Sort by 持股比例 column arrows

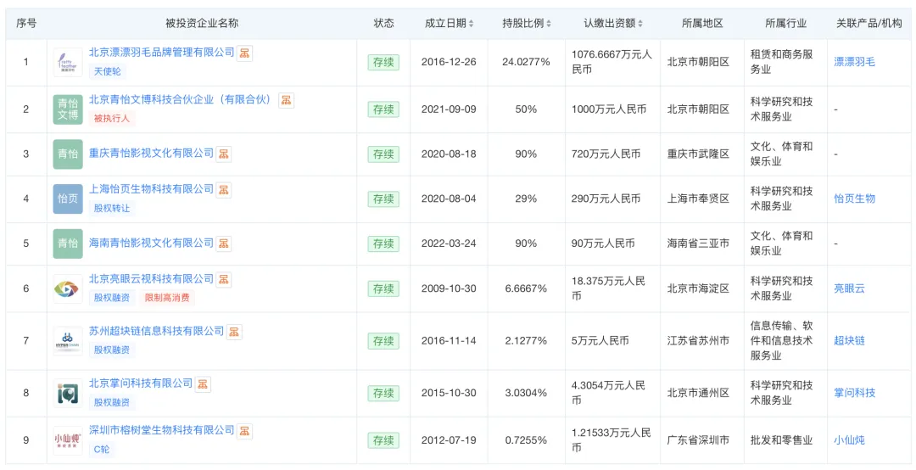(549, 24)
